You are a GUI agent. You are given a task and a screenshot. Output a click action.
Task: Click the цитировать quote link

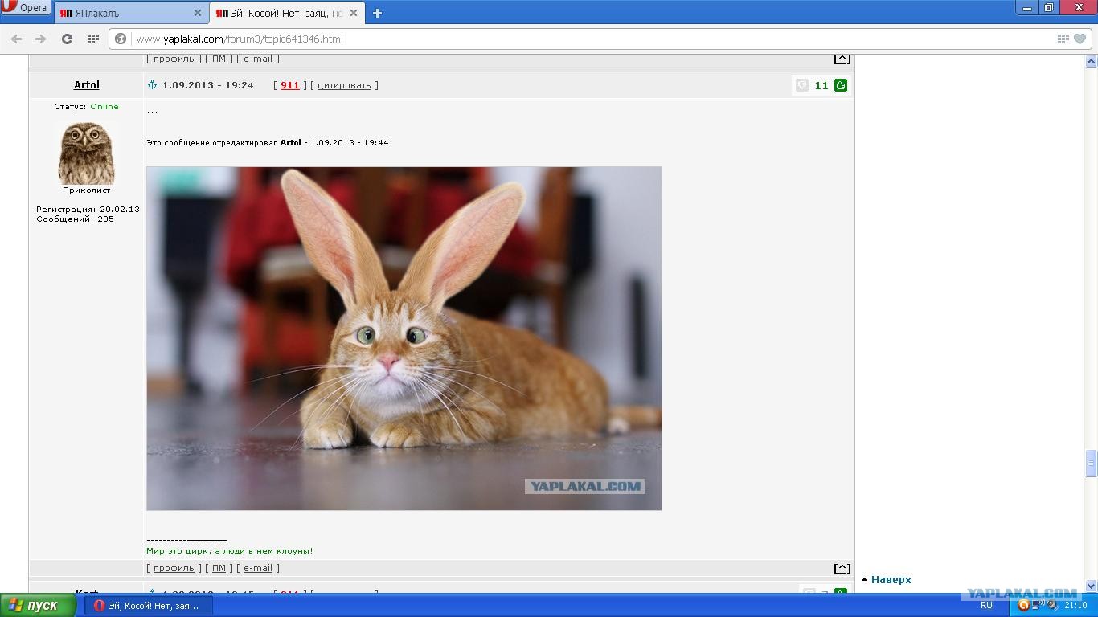tap(344, 85)
